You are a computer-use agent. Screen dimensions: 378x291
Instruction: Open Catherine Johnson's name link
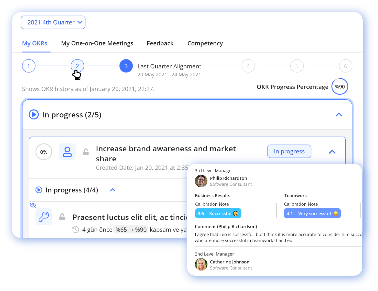coord(229,262)
